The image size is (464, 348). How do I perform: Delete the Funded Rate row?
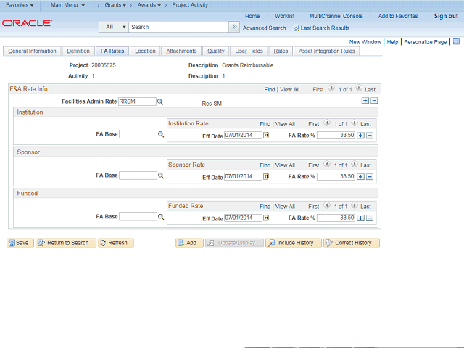[x=370, y=218]
